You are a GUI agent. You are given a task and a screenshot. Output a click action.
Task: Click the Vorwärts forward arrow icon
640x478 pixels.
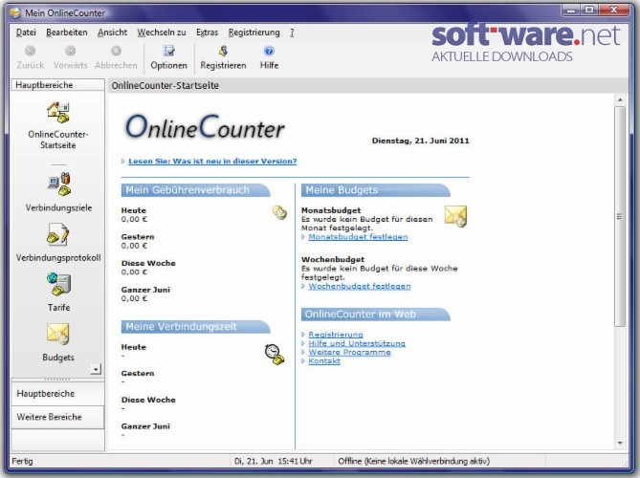pyautogui.click(x=70, y=51)
